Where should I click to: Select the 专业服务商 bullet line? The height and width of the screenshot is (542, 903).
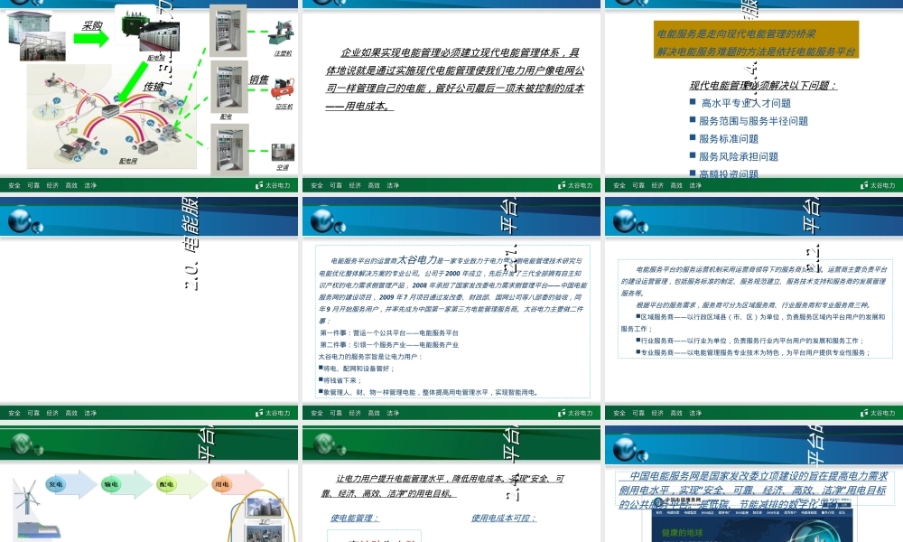point(753,352)
